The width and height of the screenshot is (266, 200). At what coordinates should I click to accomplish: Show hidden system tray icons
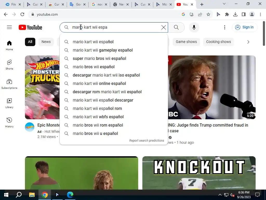click(220, 195)
